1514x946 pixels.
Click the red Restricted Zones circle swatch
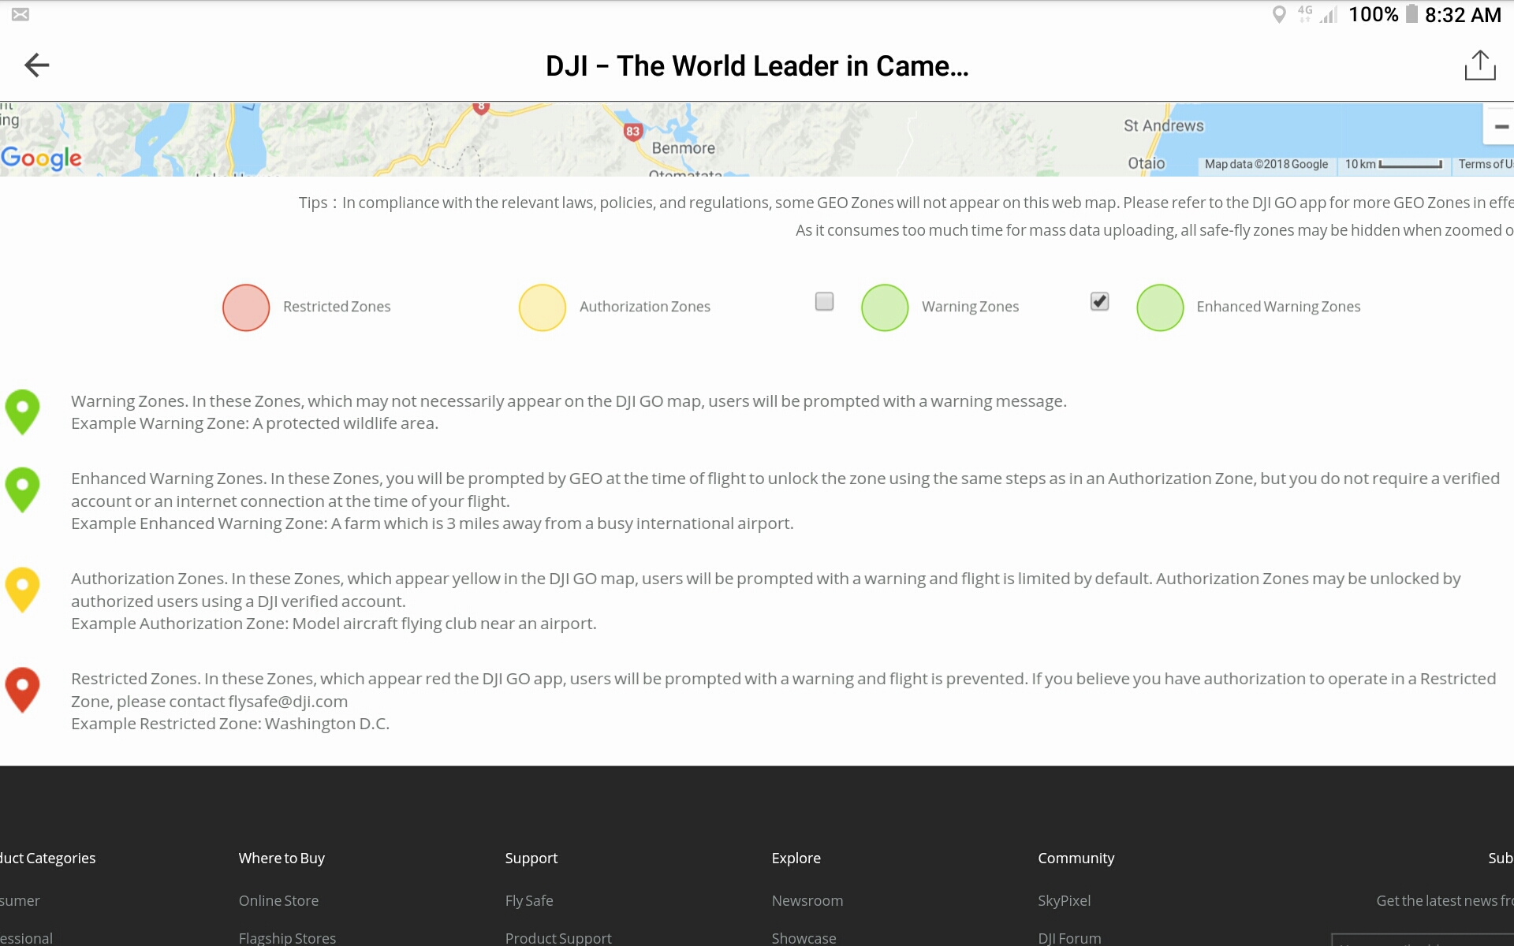(x=246, y=307)
